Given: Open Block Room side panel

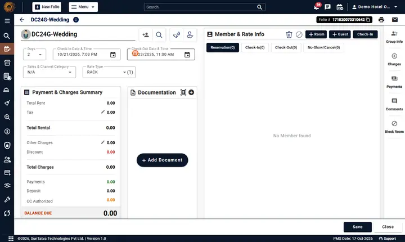Looking at the screenshot, I should [394, 127].
